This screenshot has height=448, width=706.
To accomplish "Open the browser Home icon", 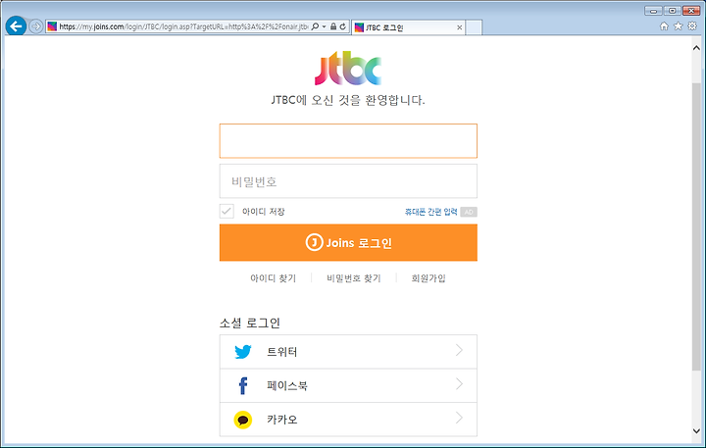I will (664, 26).
